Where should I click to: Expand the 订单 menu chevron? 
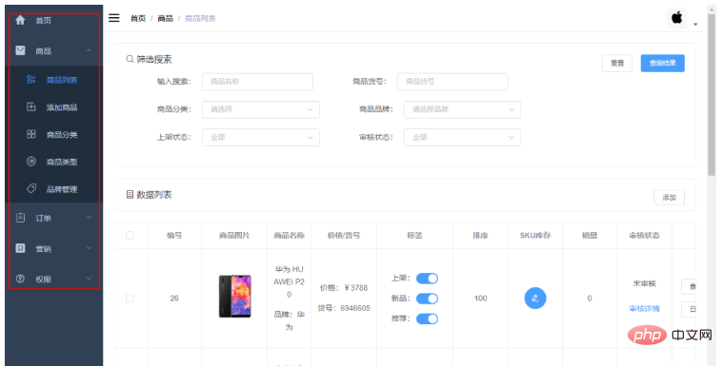pyautogui.click(x=89, y=217)
